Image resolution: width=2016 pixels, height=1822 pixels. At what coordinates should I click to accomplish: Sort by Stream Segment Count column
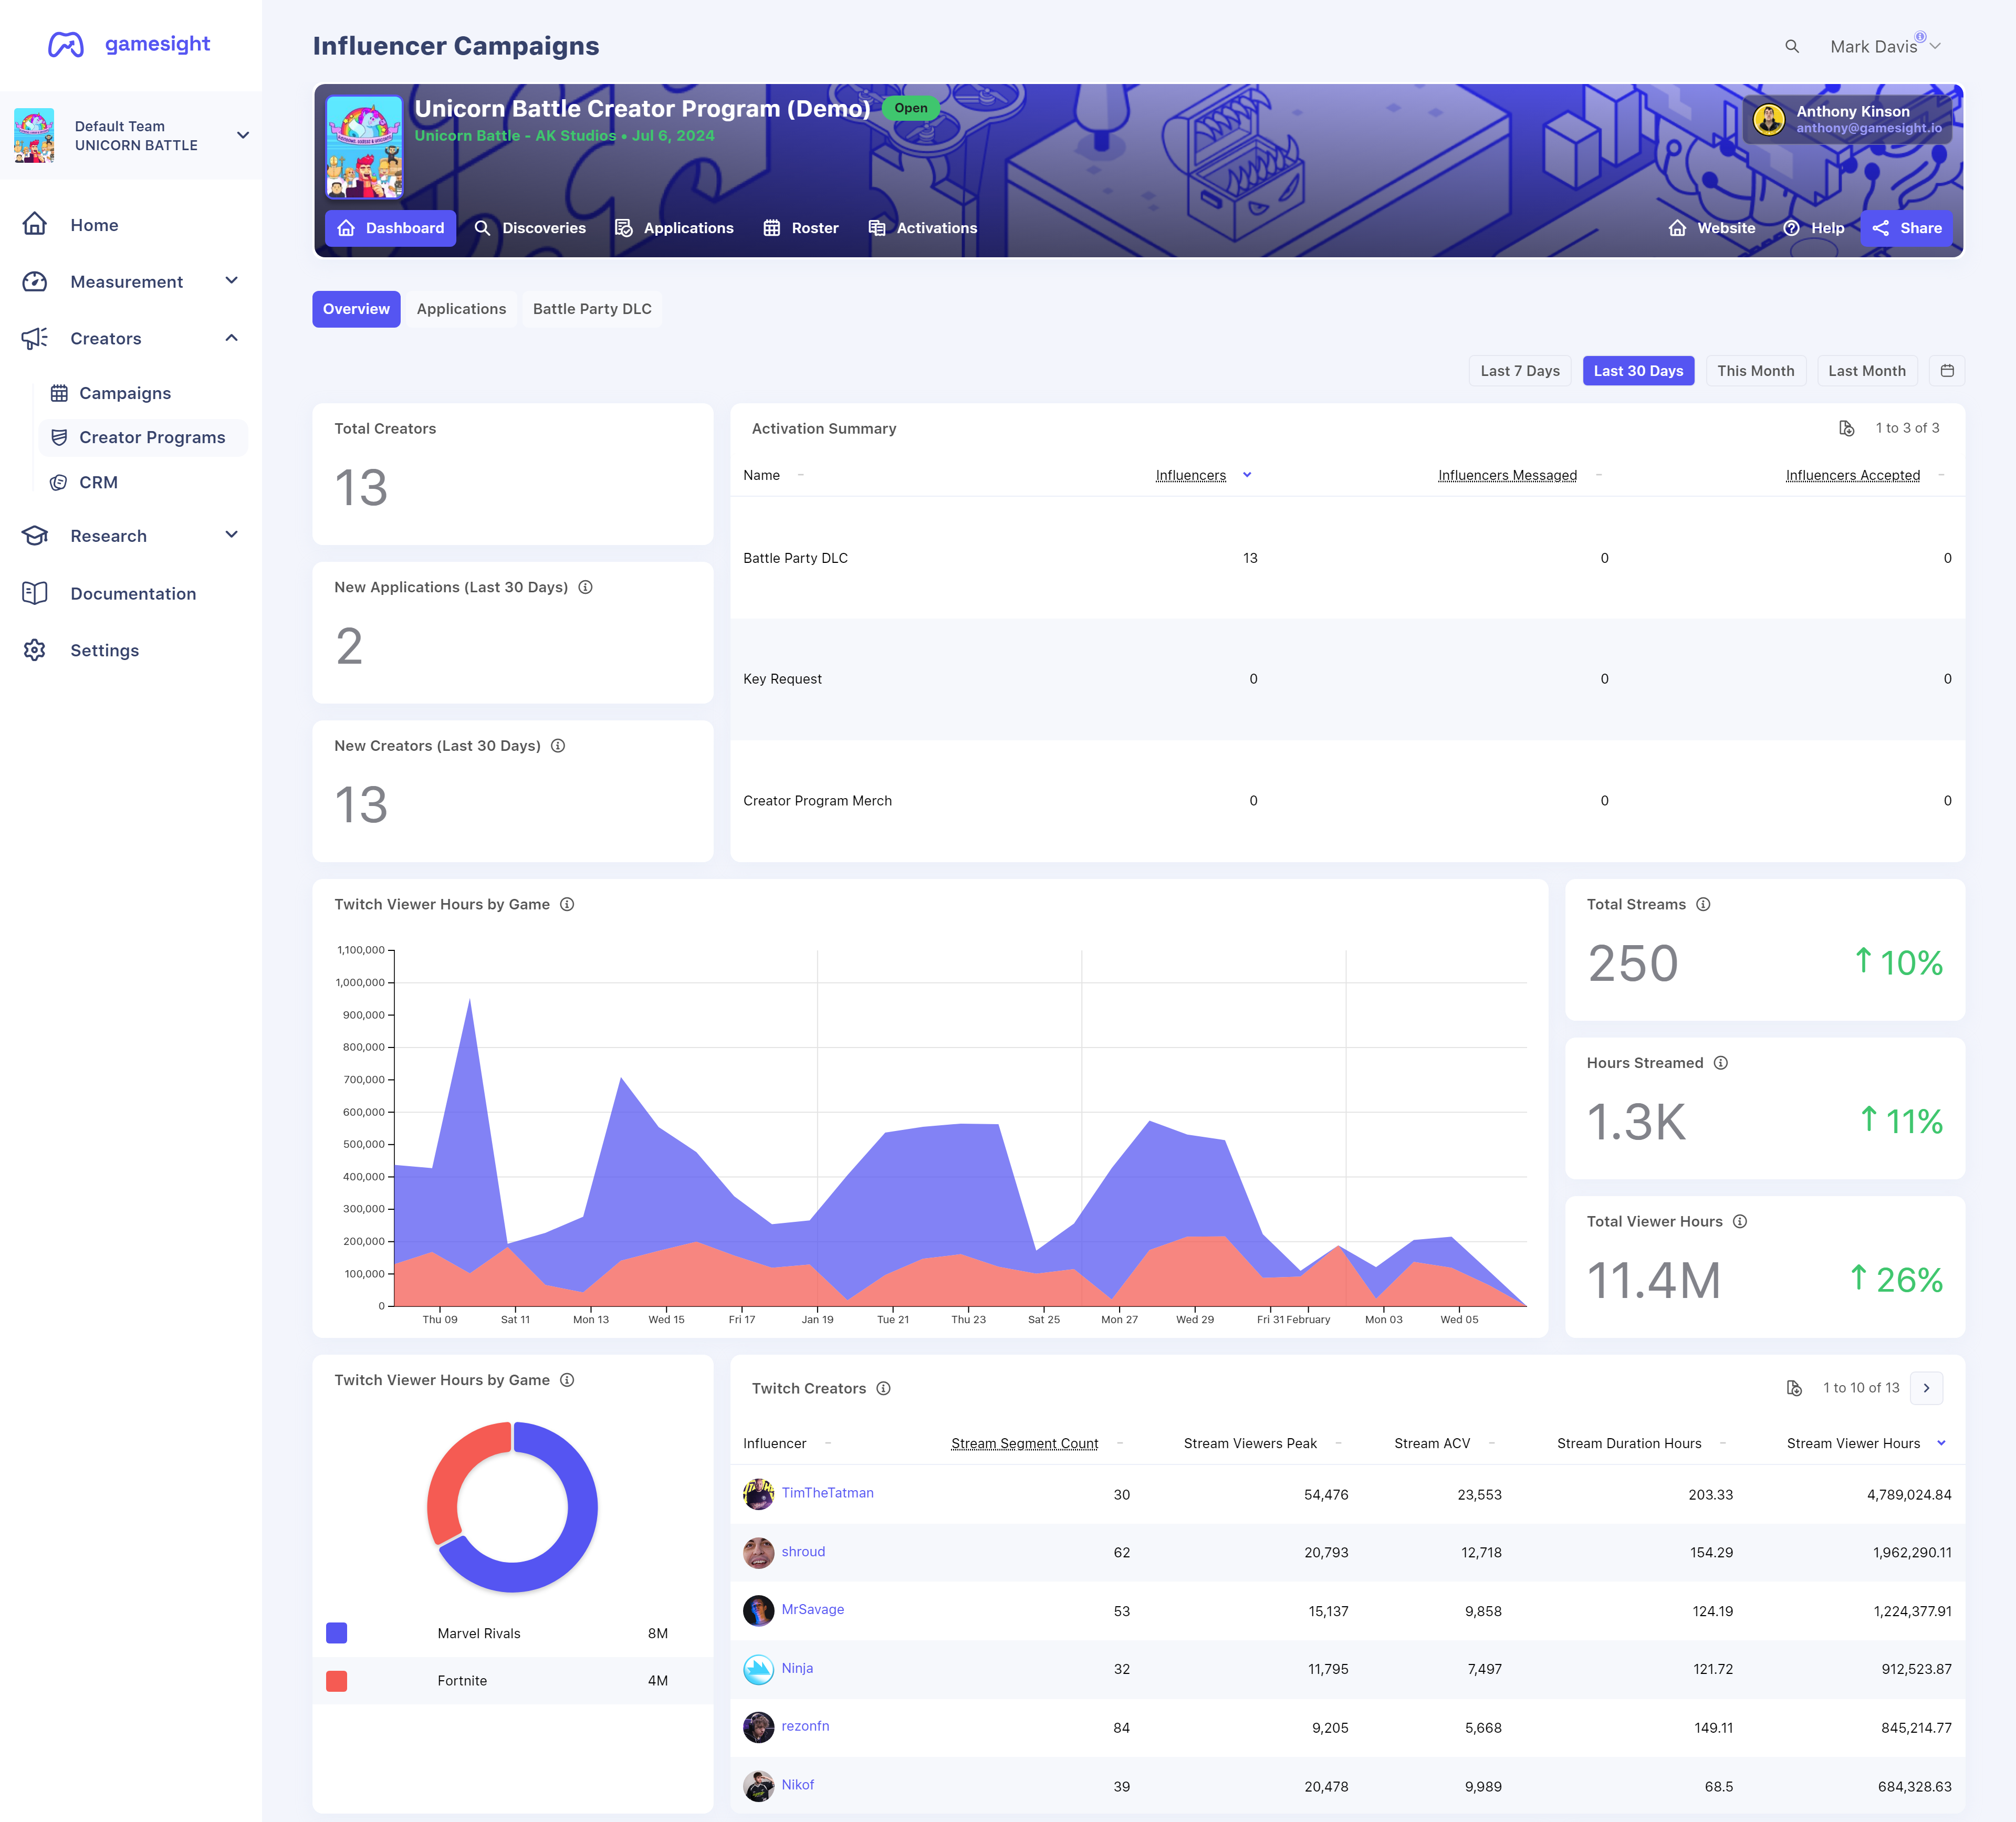coord(1024,1443)
